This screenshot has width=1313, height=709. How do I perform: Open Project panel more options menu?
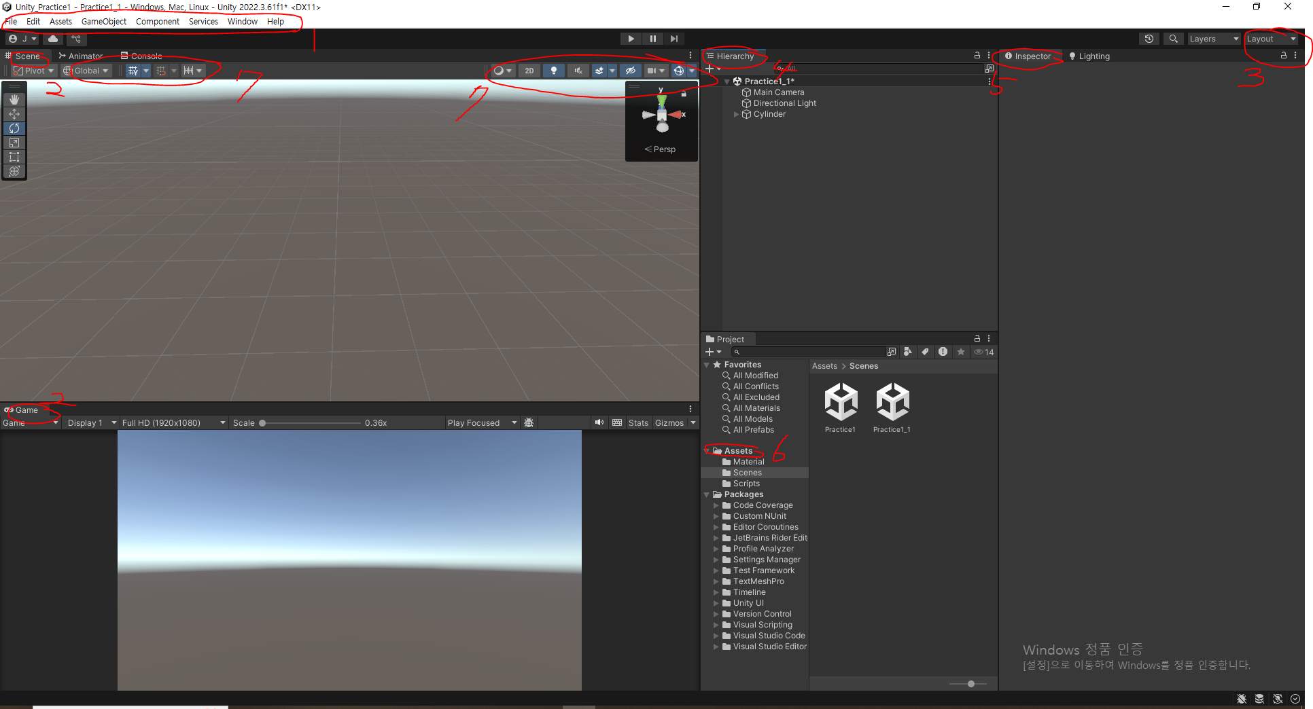click(x=989, y=338)
